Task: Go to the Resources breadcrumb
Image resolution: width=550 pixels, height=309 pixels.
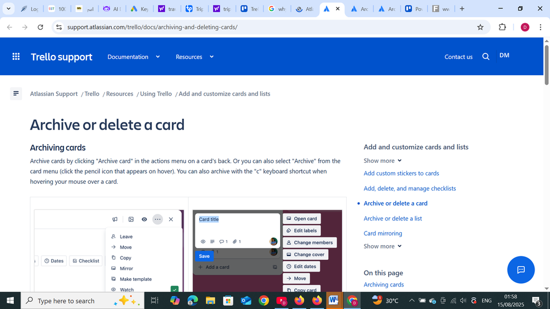Action: 119,93
